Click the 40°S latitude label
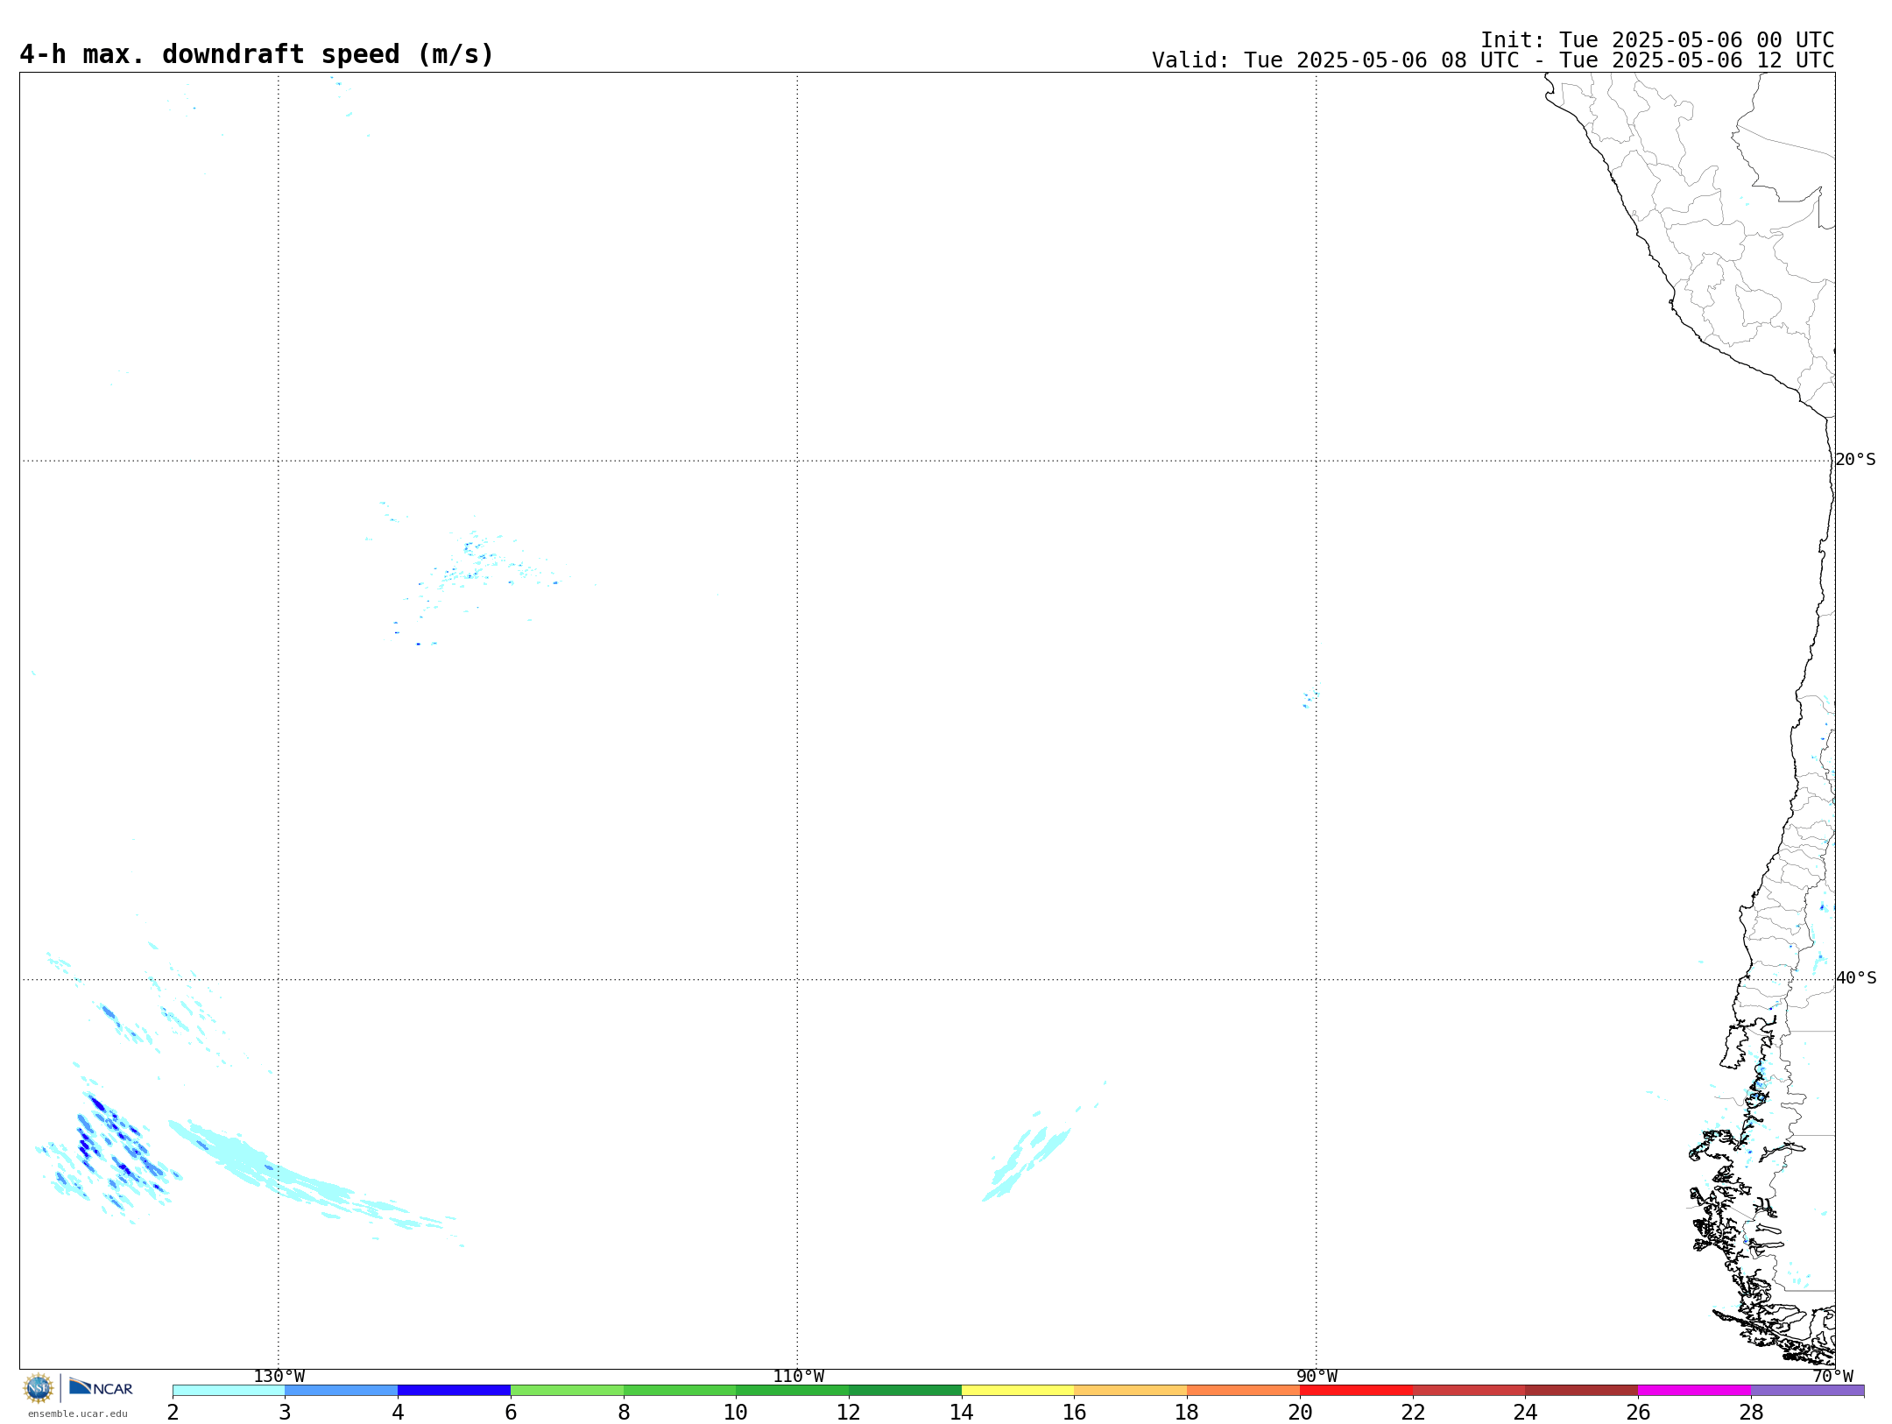Image resolution: width=1892 pixels, height=1424 pixels. pos(1856,978)
